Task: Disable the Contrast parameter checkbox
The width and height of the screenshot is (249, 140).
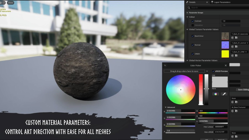Action: [x=193, y=21]
